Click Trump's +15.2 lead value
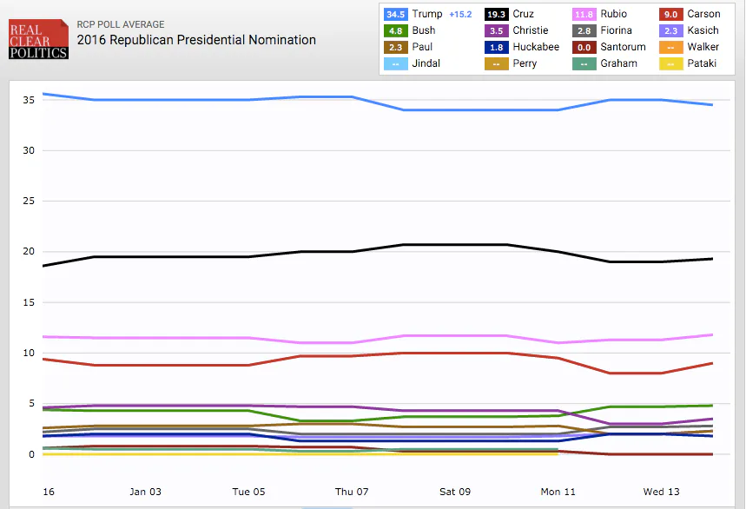 460,14
